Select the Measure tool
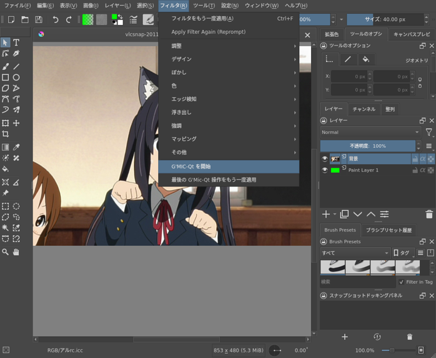Viewport: 436px width, 358px height. 16,182
